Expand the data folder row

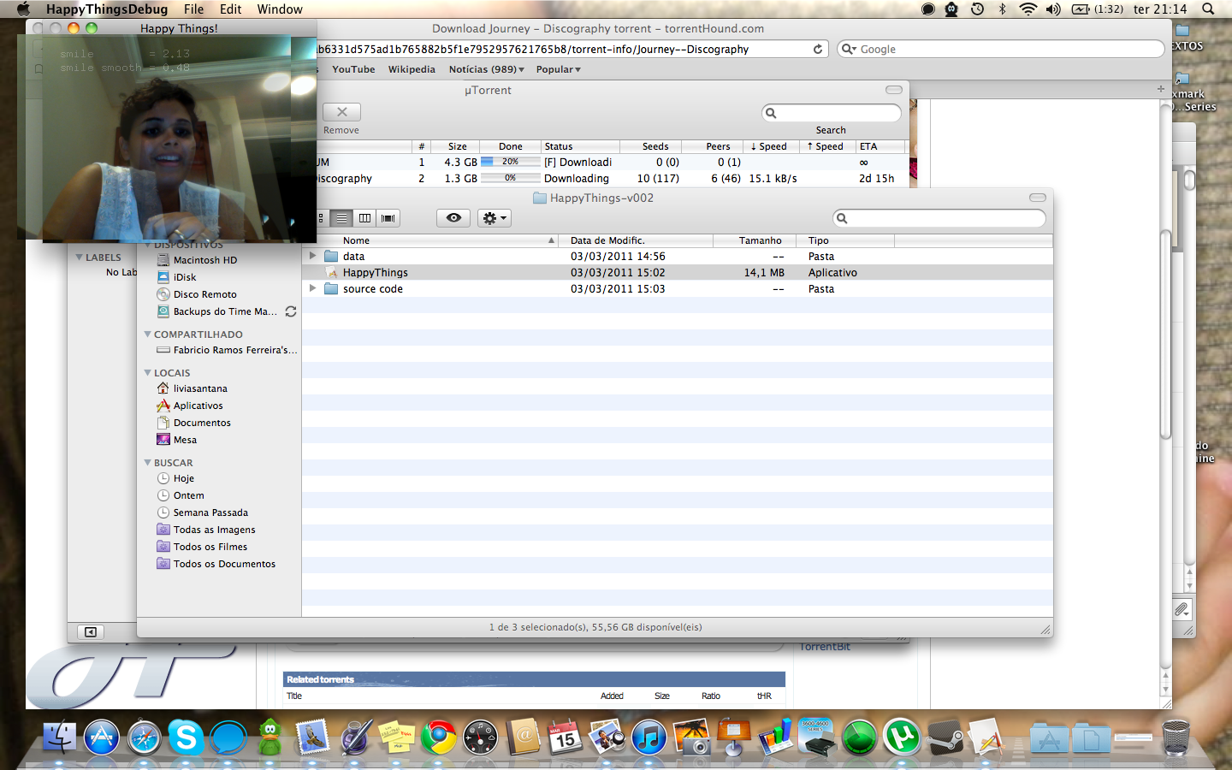(313, 256)
